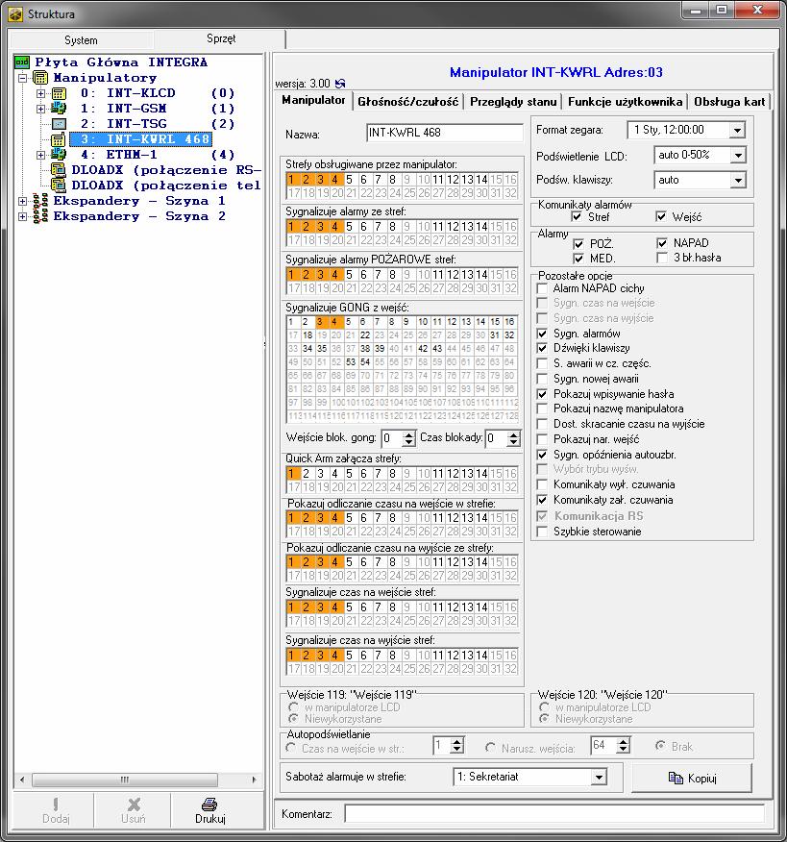787x842 pixels.
Task: Expand the INT-KLCD tree node
Action: coord(40,93)
